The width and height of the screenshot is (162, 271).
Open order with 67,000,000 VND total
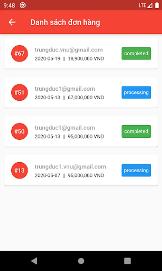click(81, 93)
